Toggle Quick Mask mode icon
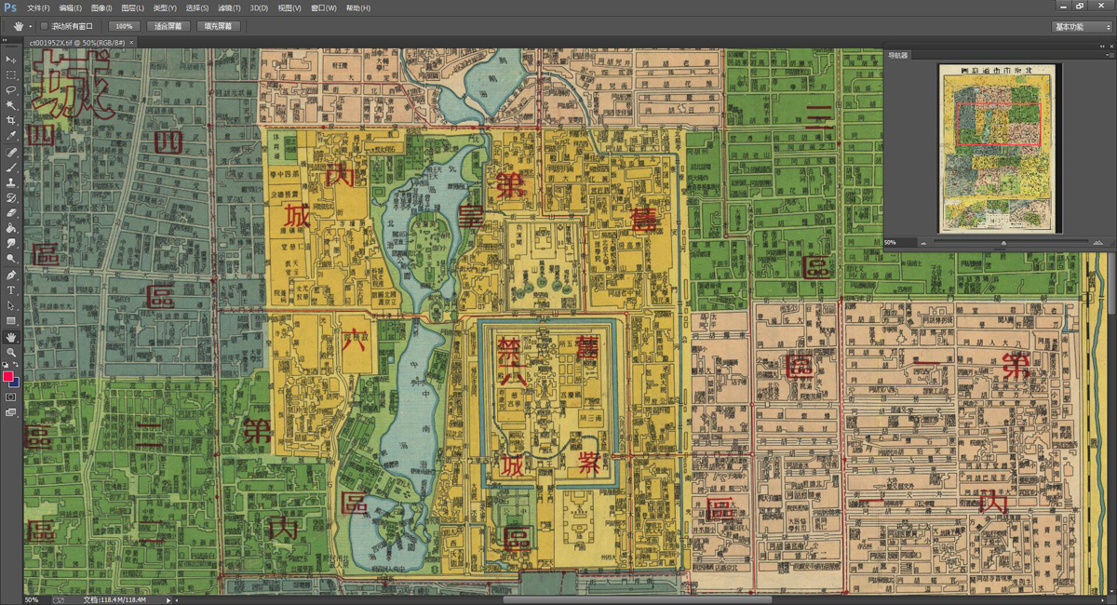Screen dimensions: 1117x605 tap(11, 397)
